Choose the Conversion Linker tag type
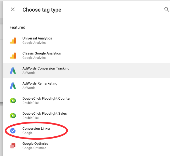This screenshot has width=170, height=156. click(x=87, y=130)
